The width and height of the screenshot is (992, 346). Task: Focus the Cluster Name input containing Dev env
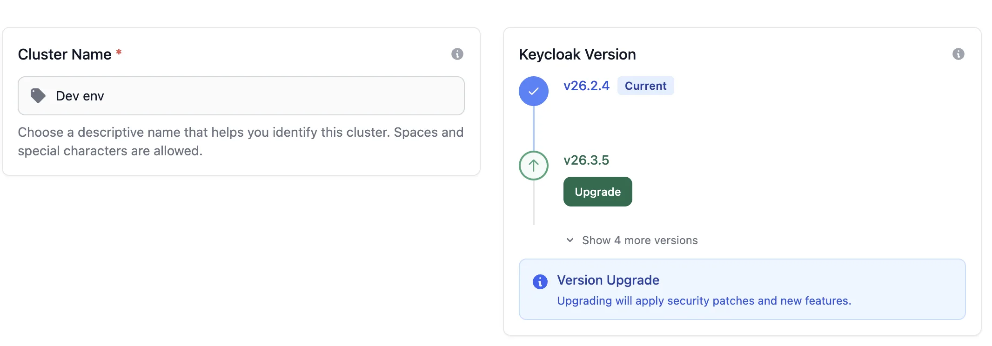(x=241, y=96)
